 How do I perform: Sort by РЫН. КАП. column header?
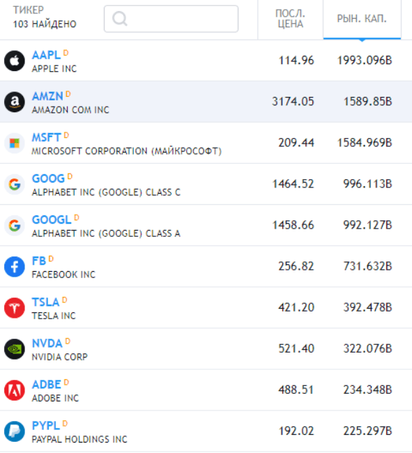click(362, 19)
